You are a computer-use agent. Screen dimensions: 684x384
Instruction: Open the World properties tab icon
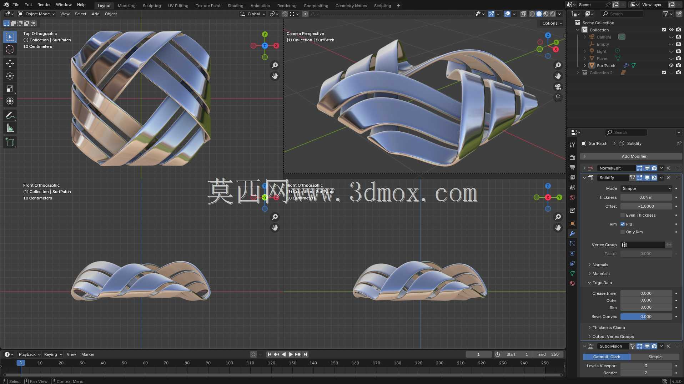tap(572, 197)
